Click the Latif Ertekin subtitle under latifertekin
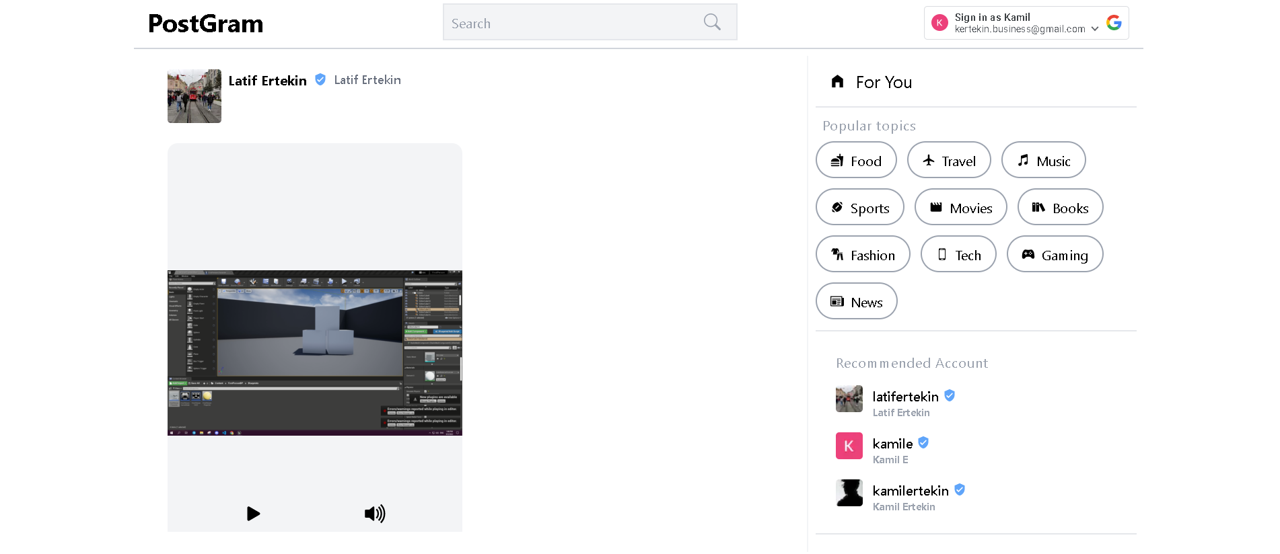The height and width of the screenshot is (554, 1280). coord(901,413)
